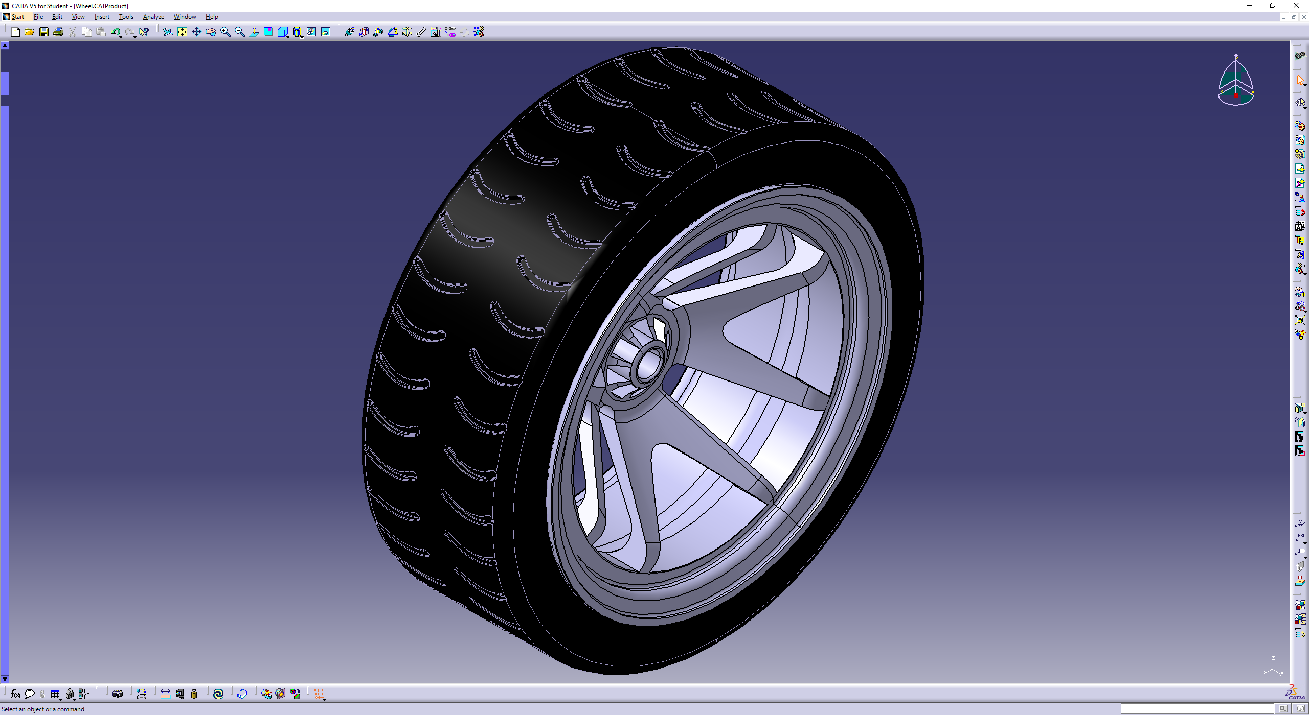
Task: Click the Zoom In magnifier icon
Action: [x=225, y=32]
